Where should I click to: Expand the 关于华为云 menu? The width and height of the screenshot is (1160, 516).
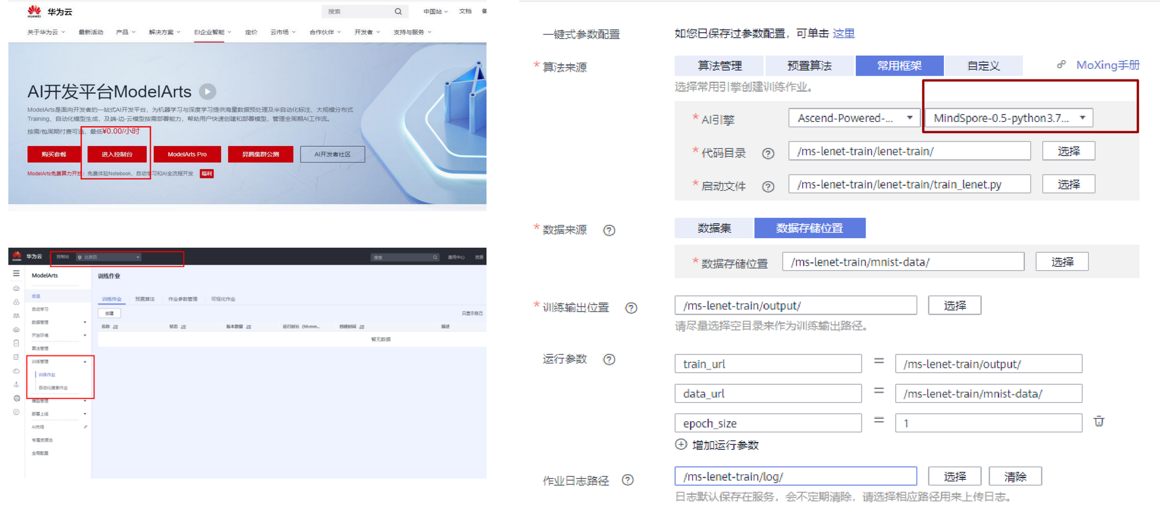coord(46,32)
